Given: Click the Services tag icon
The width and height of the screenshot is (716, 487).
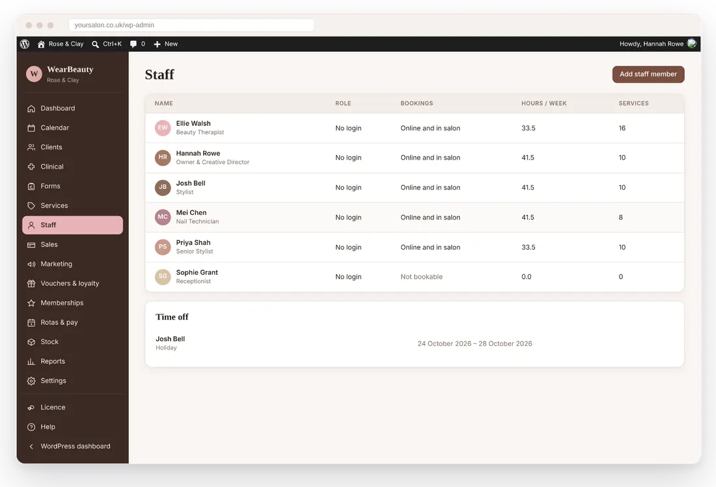Looking at the screenshot, I should coord(31,206).
